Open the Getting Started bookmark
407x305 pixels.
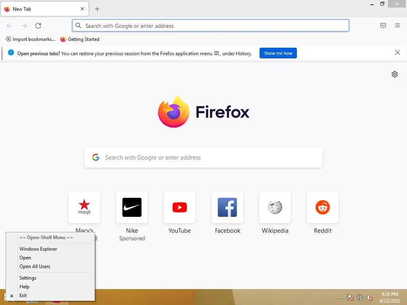(79, 39)
